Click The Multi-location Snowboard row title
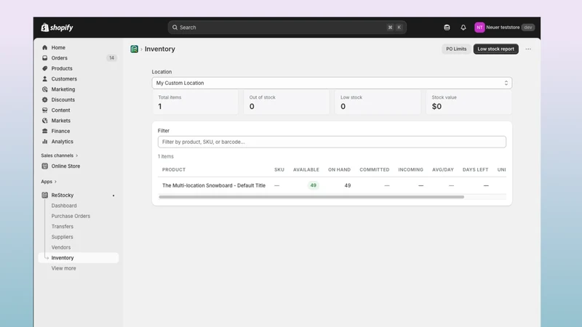 pos(214,185)
